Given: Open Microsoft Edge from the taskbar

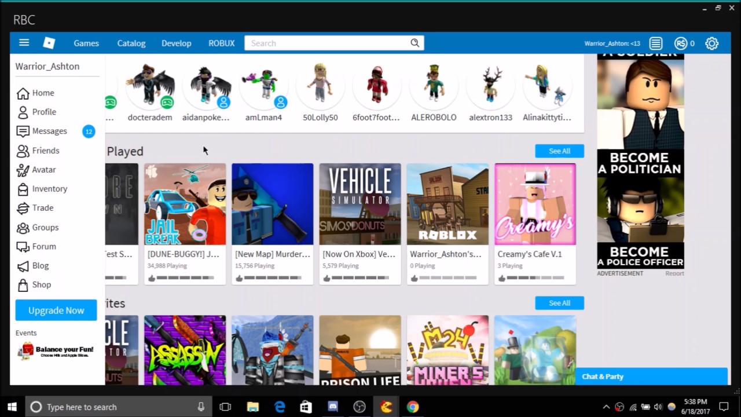Looking at the screenshot, I should pos(280,407).
